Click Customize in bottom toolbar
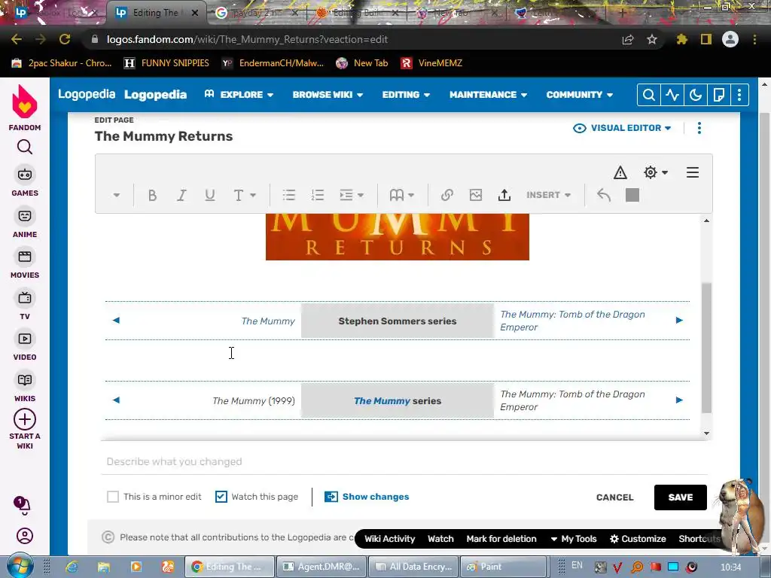Image resolution: width=771 pixels, height=578 pixels. coord(638,539)
